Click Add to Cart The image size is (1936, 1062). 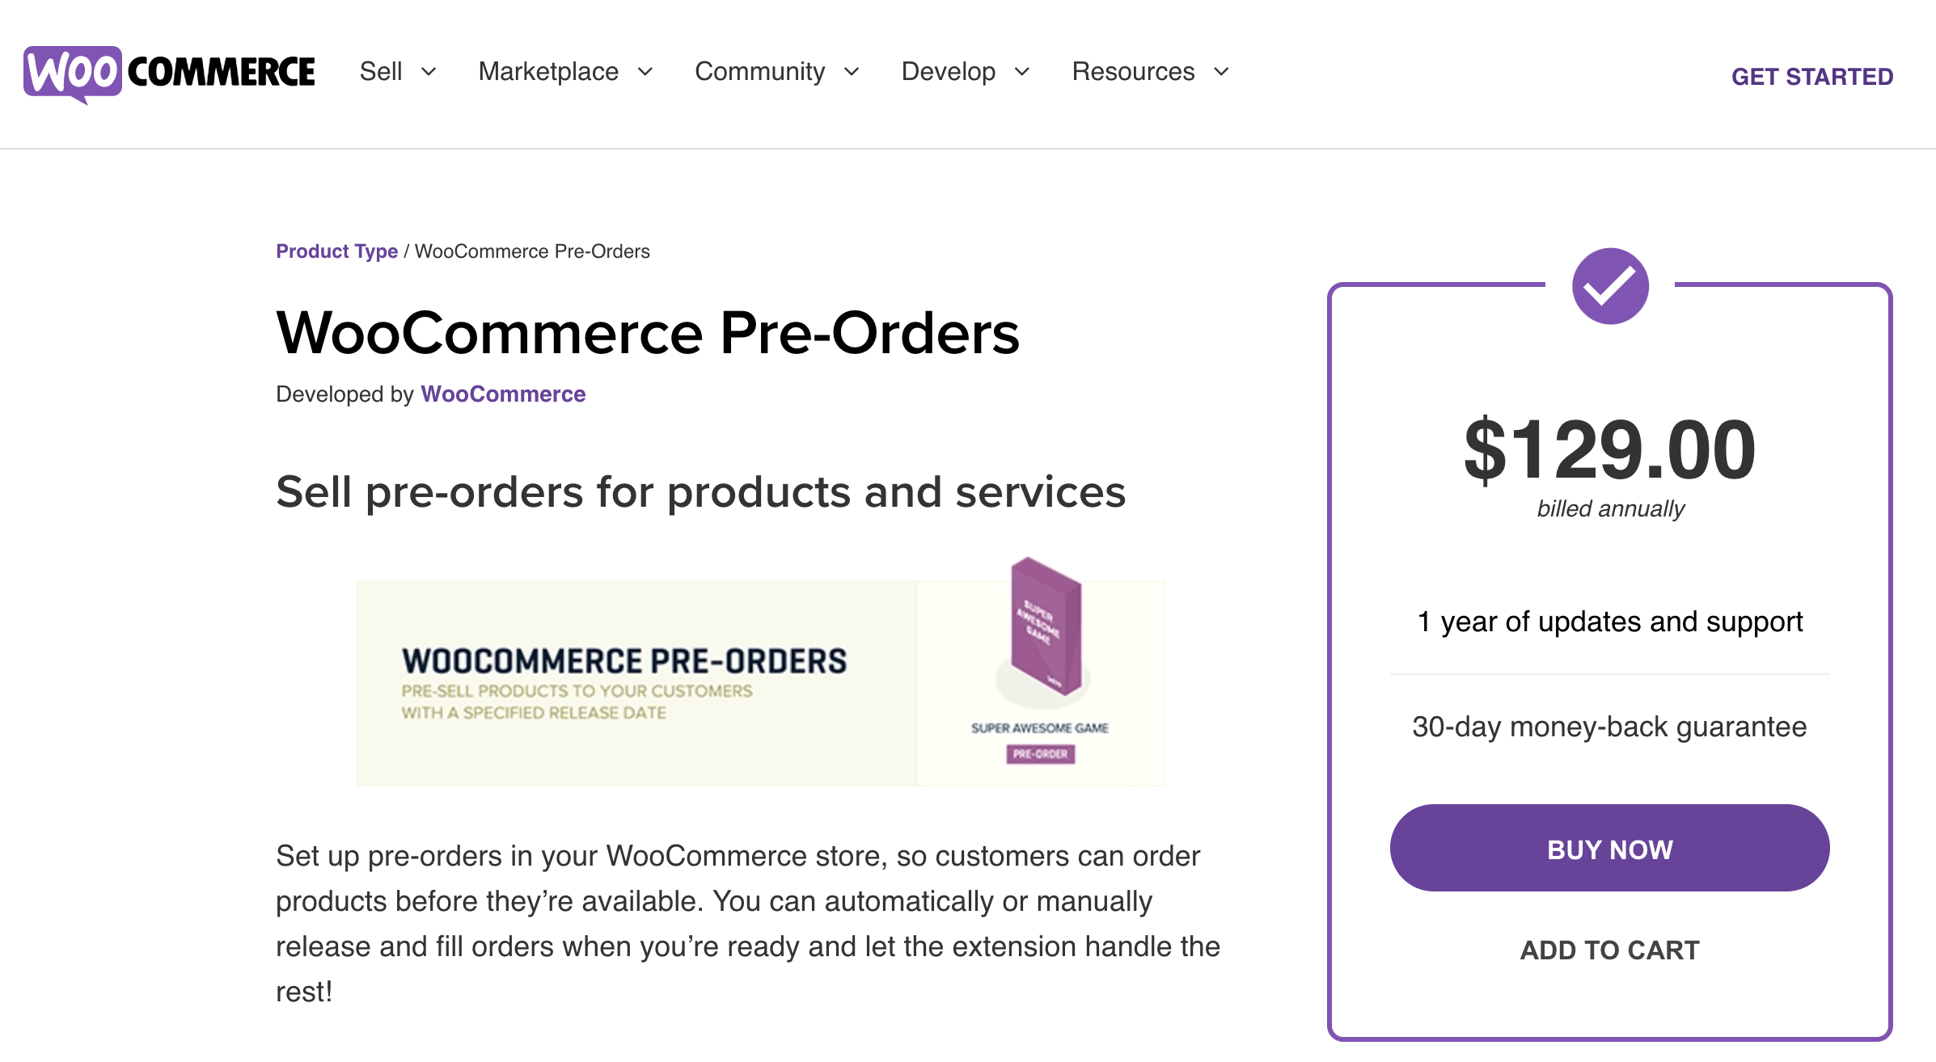click(x=1609, y=950)
